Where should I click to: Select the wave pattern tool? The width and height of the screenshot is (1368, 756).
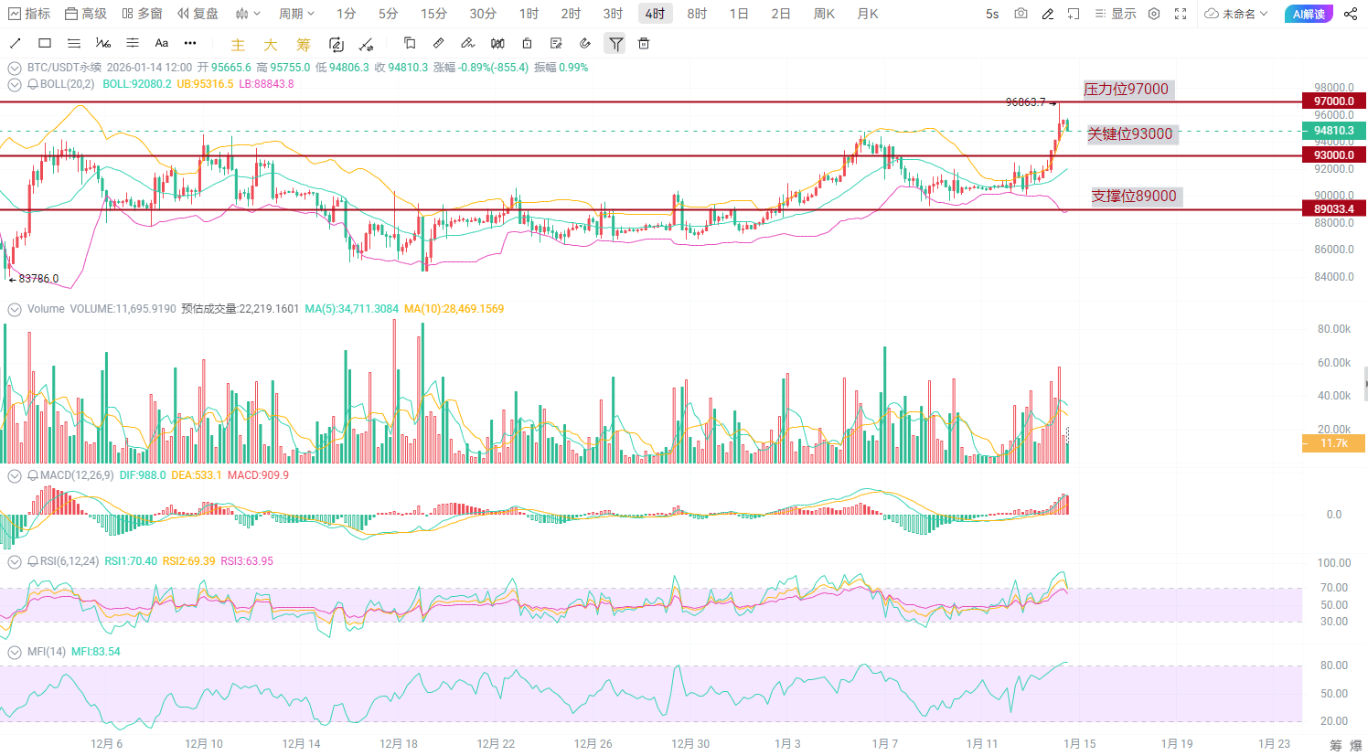click(103, 43)
